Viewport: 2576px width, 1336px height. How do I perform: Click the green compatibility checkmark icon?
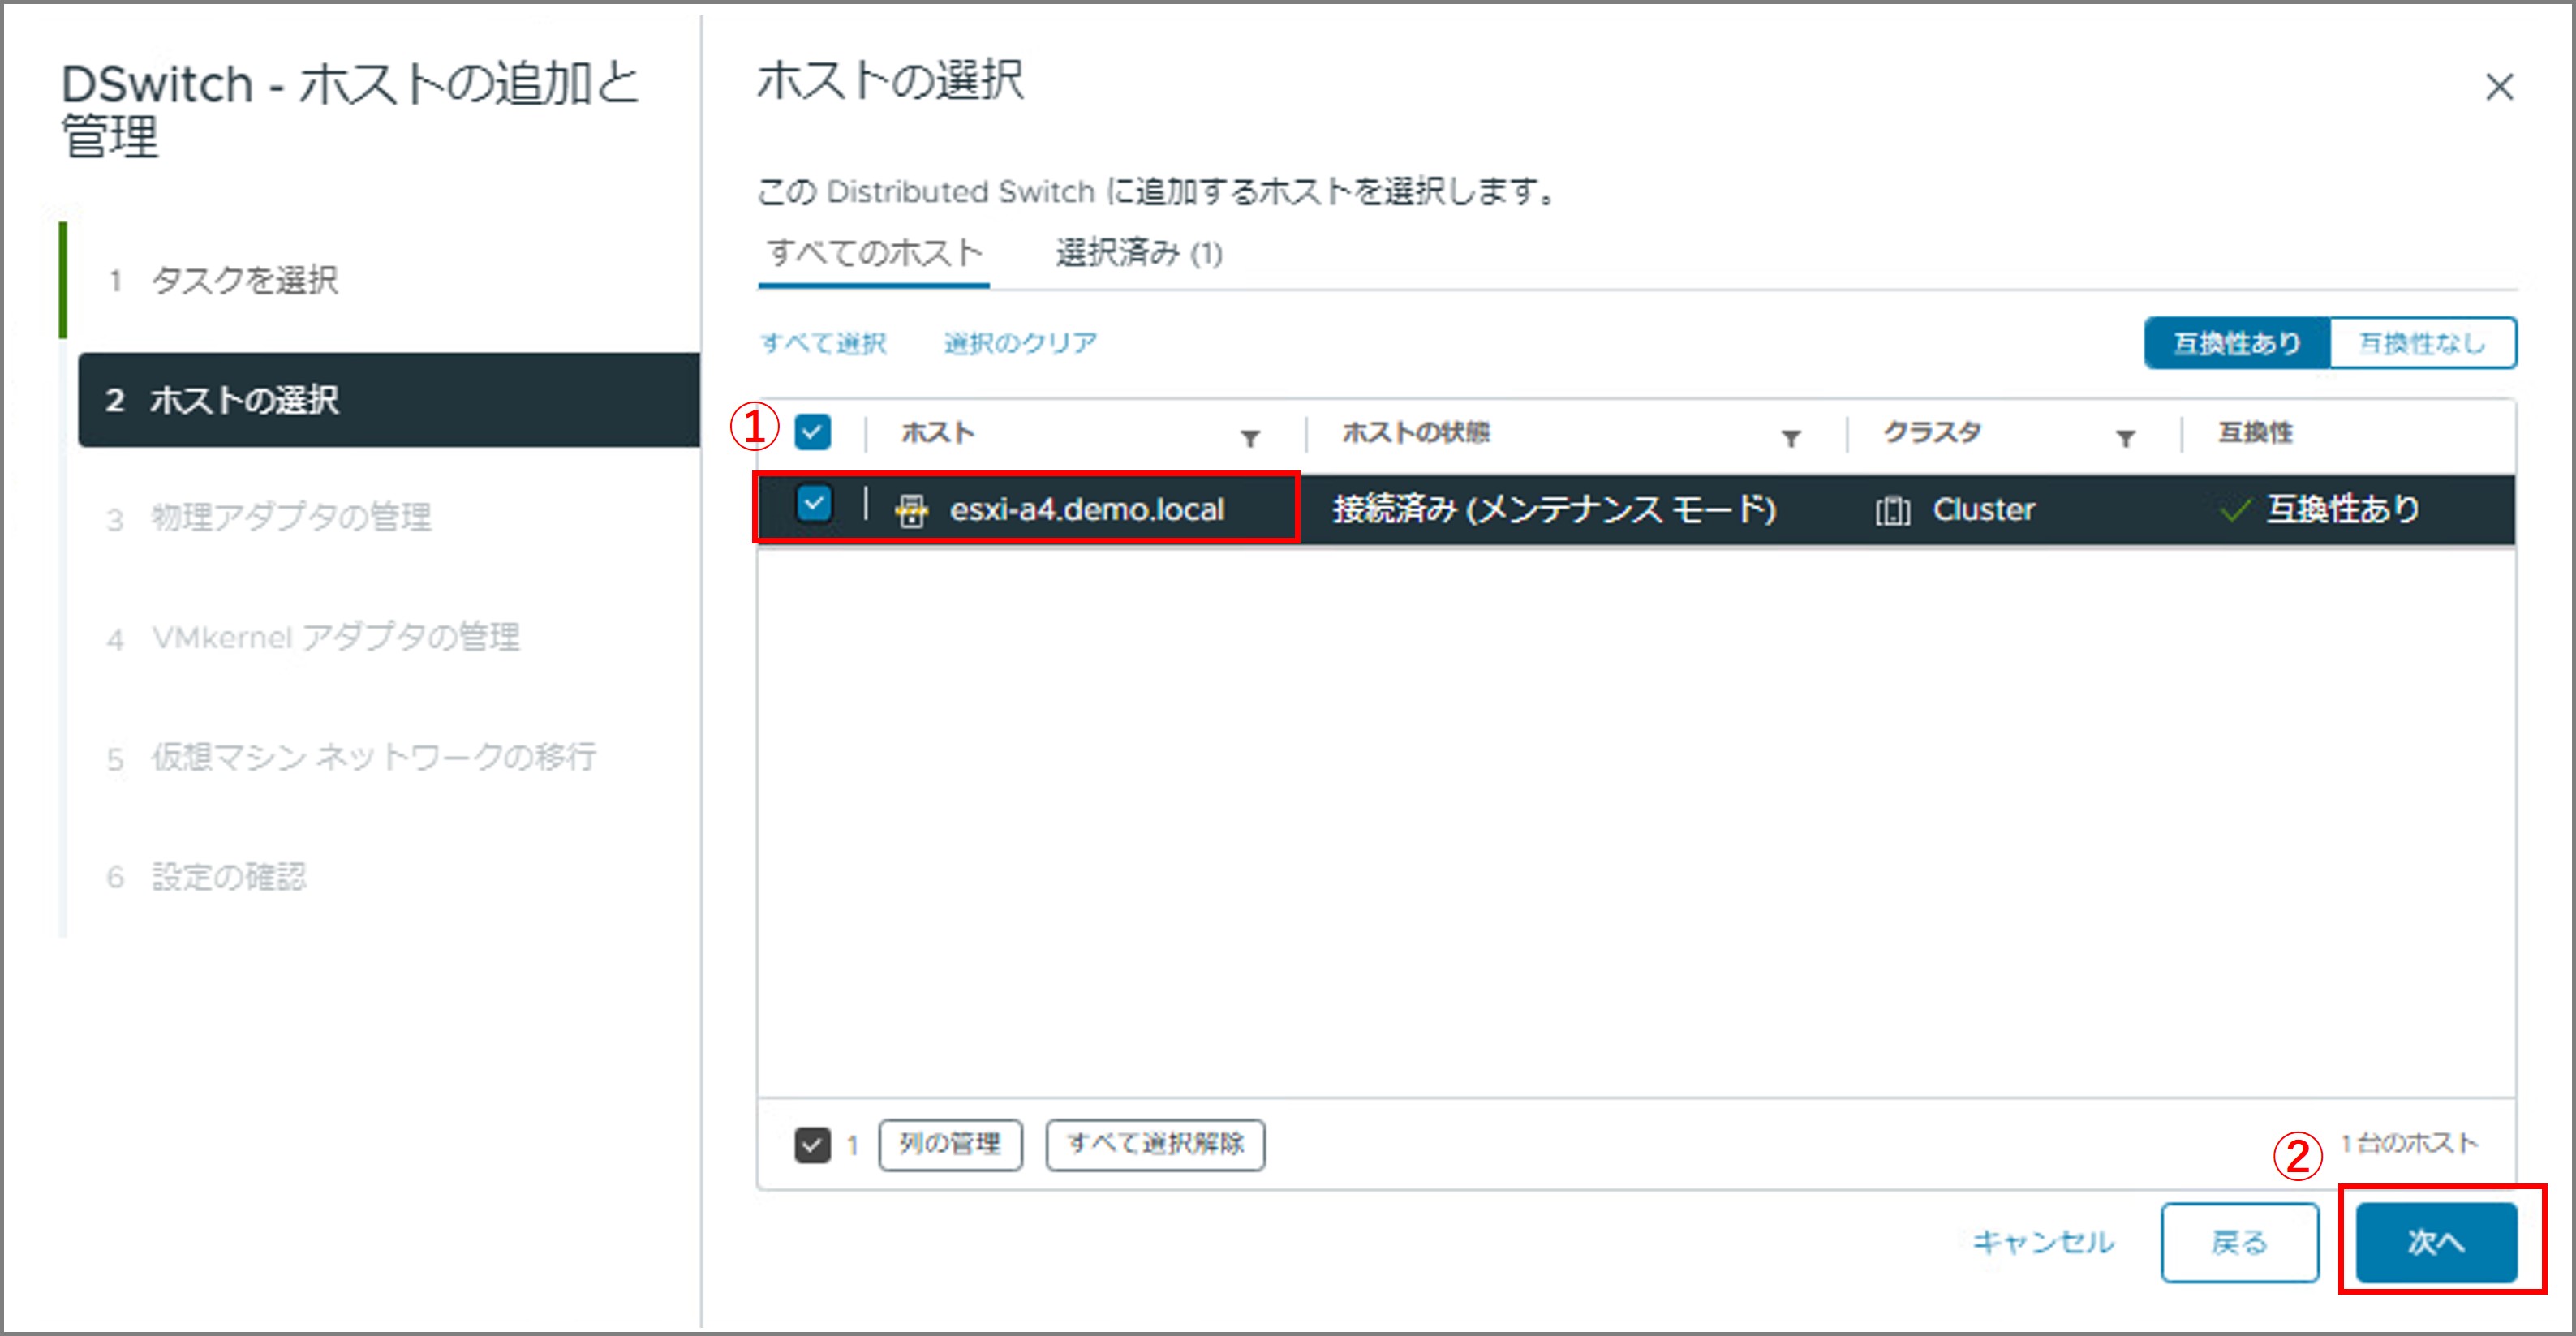[2234, 511]
